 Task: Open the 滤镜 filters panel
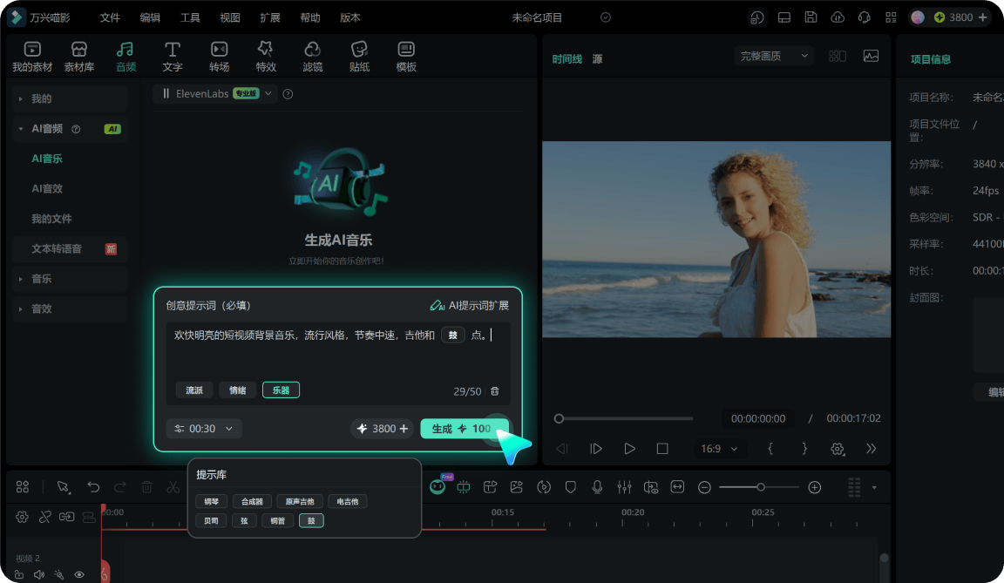pyautogui.click(x=313, y=57)
